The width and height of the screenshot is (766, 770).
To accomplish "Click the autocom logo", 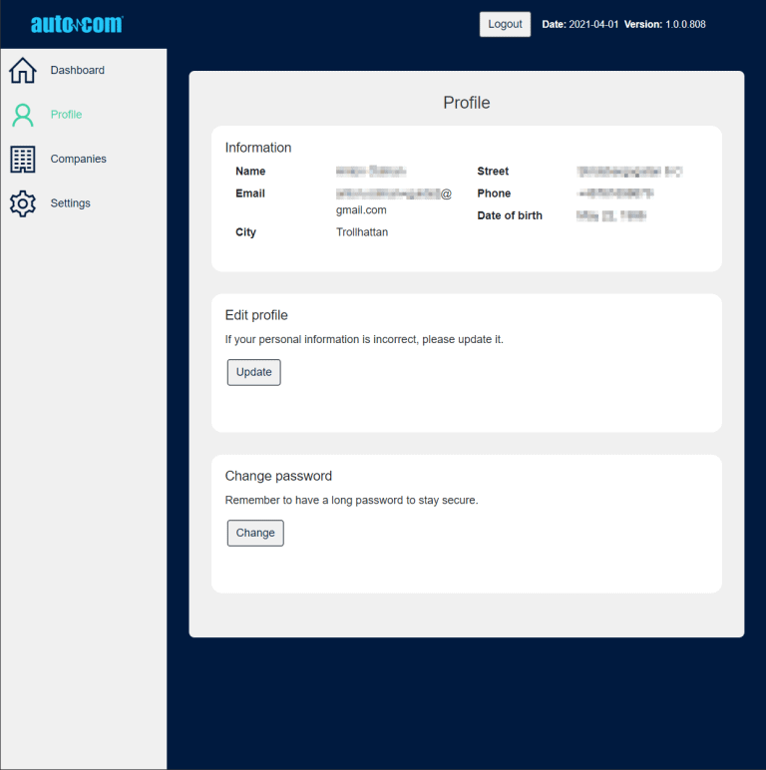I will (77, 24).
